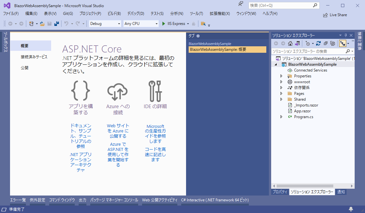The image size is (365, 213).
Task: Open .NET アプリケーション アーキテクチャ link
Action: pyautogui.click(x=81, y=162)
